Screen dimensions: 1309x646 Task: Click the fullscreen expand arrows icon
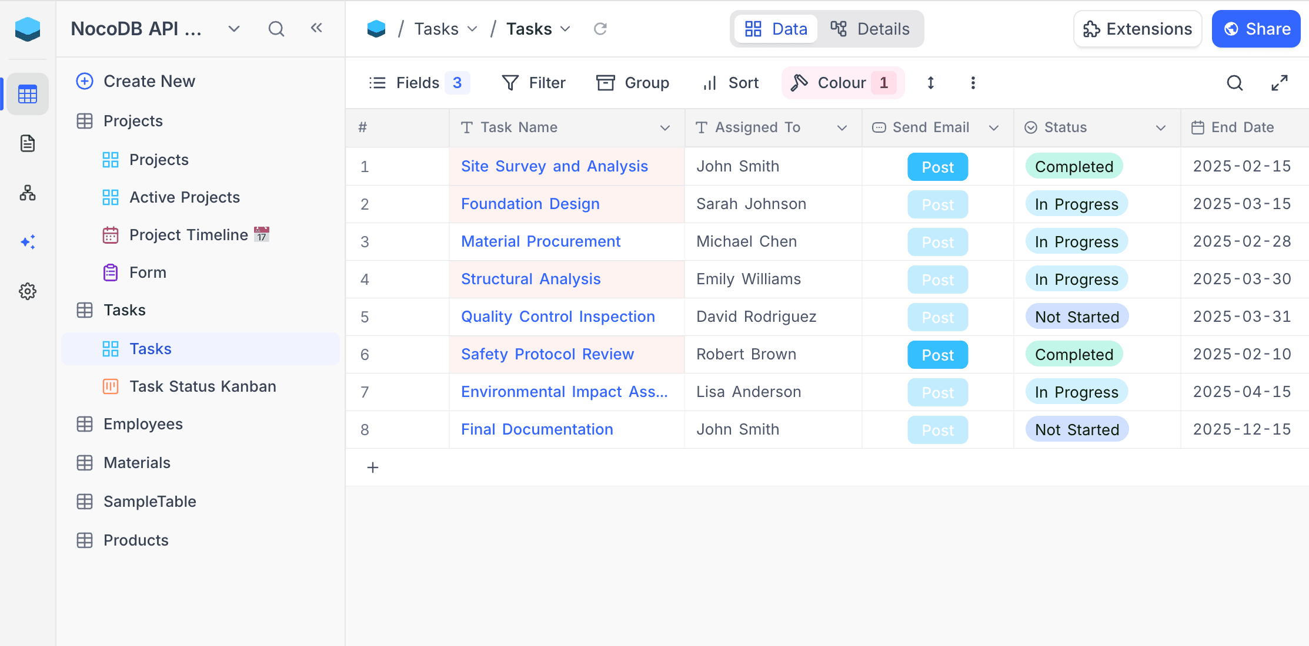[x=1279, y=83]
